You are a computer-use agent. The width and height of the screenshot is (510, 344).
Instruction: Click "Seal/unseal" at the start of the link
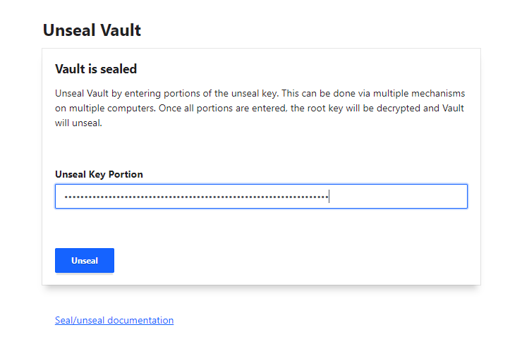(79, 320)
